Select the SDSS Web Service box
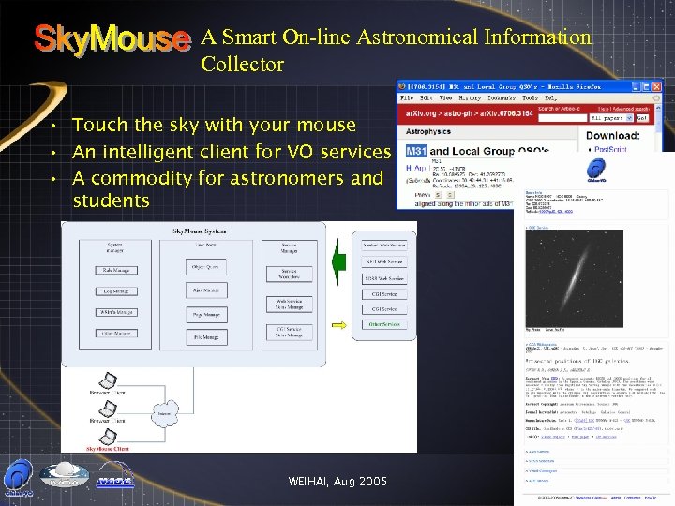 coord(384,278)
